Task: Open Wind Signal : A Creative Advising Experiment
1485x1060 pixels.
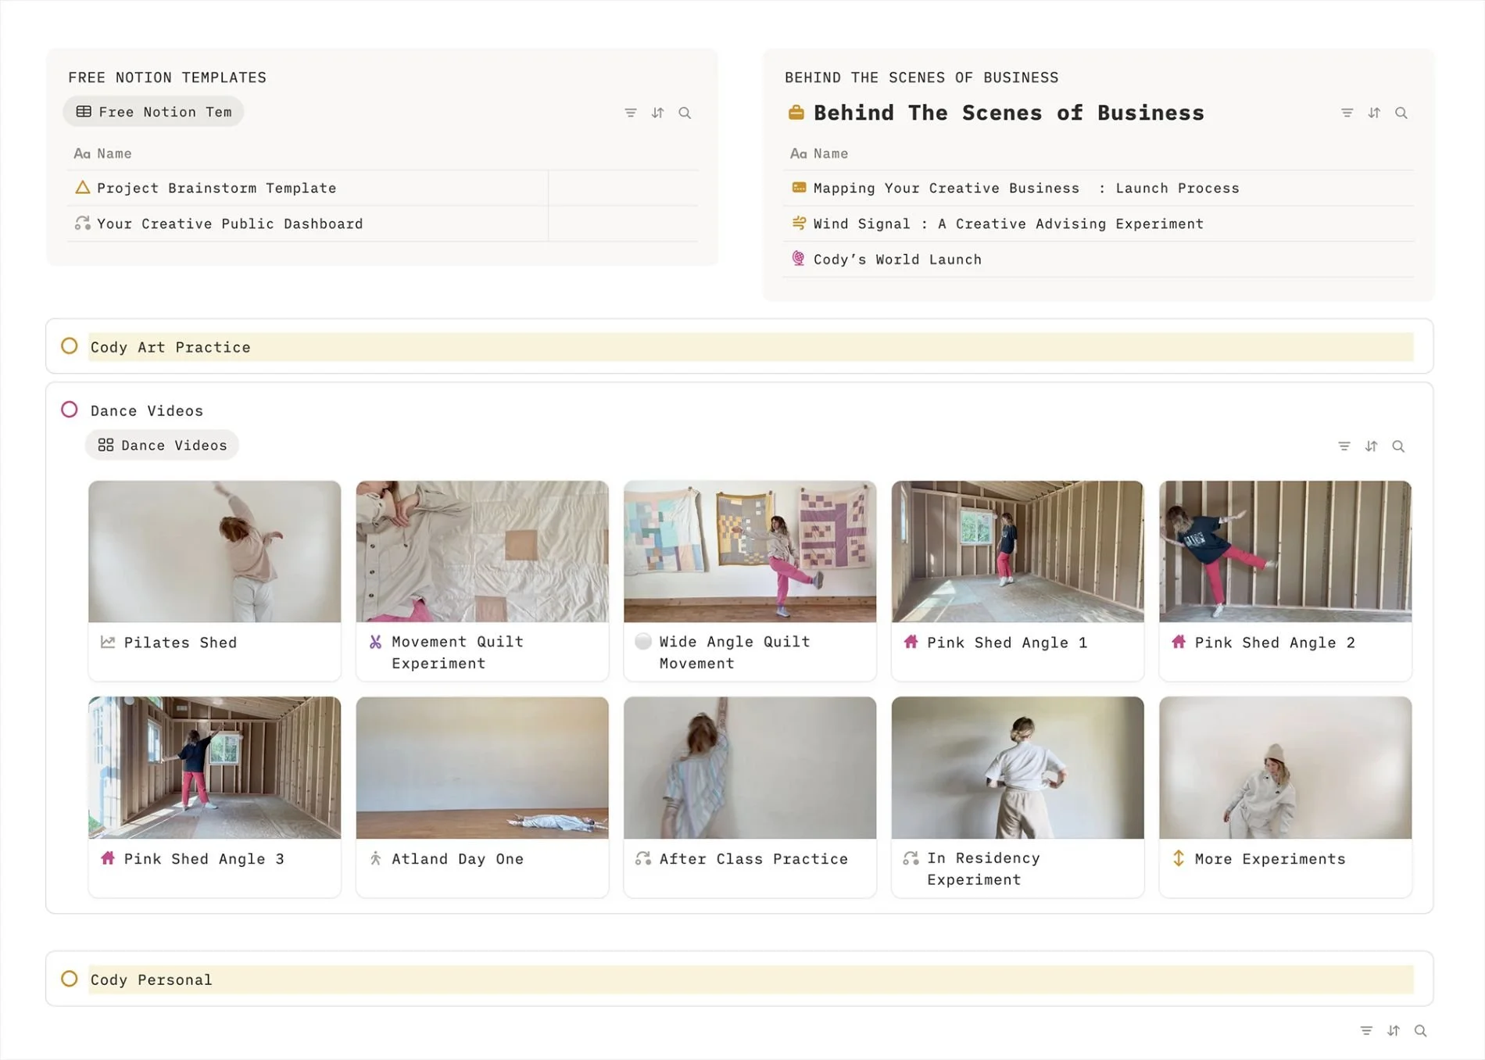Action: pyautogui.click(x=1007, y=224)
